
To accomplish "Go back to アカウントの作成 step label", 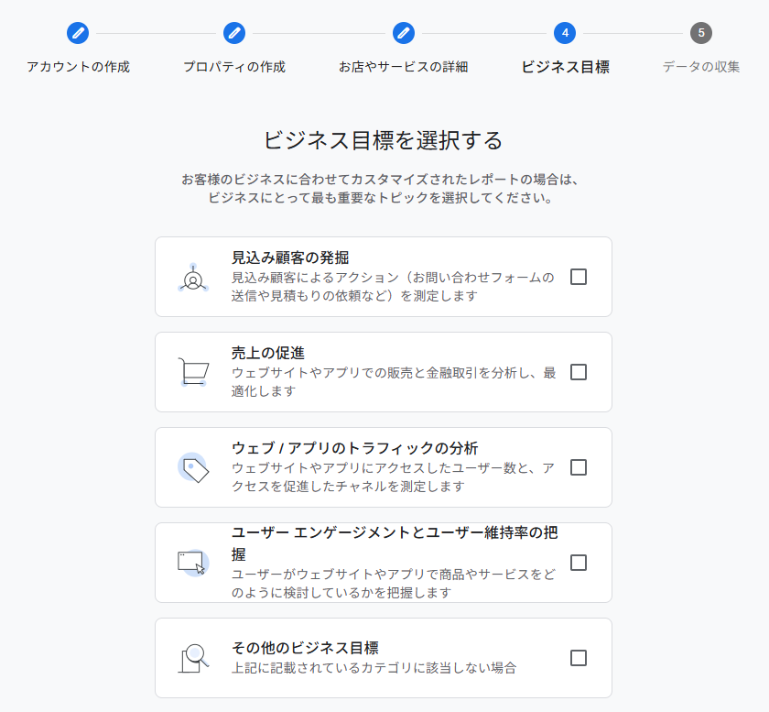I will (x=78, y=67).
